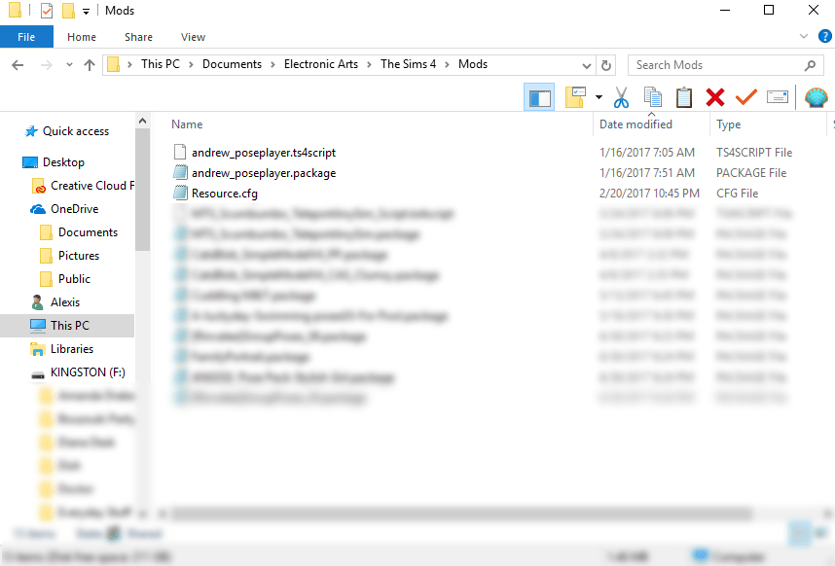835x566 pixels.
Task: Open the folder options toolbar icon
Action: [575, 97]
